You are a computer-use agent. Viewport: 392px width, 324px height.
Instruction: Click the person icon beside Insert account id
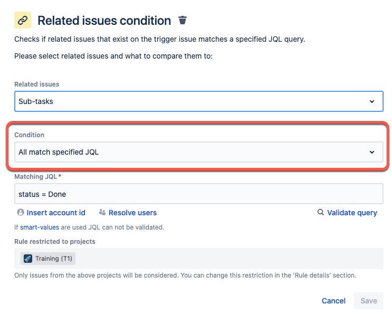coord(21,213)
